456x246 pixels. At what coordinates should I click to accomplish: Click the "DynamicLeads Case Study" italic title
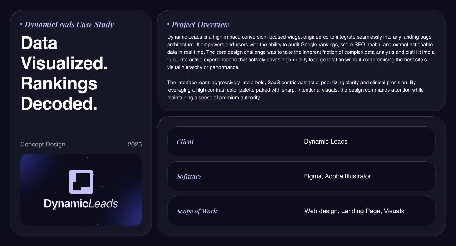point(69,25)
